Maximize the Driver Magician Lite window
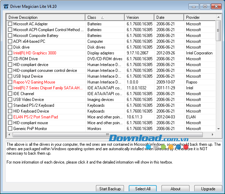 point(205,7)
